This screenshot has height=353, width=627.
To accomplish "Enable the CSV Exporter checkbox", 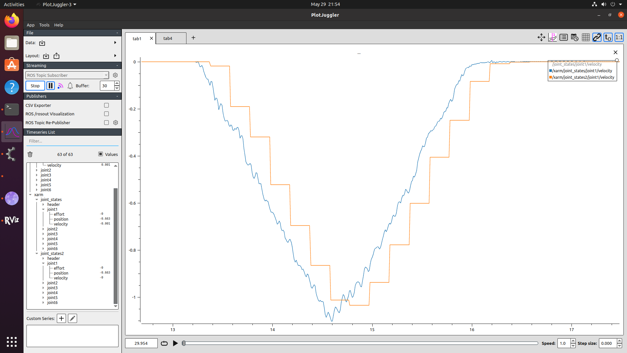I will 106,105.
